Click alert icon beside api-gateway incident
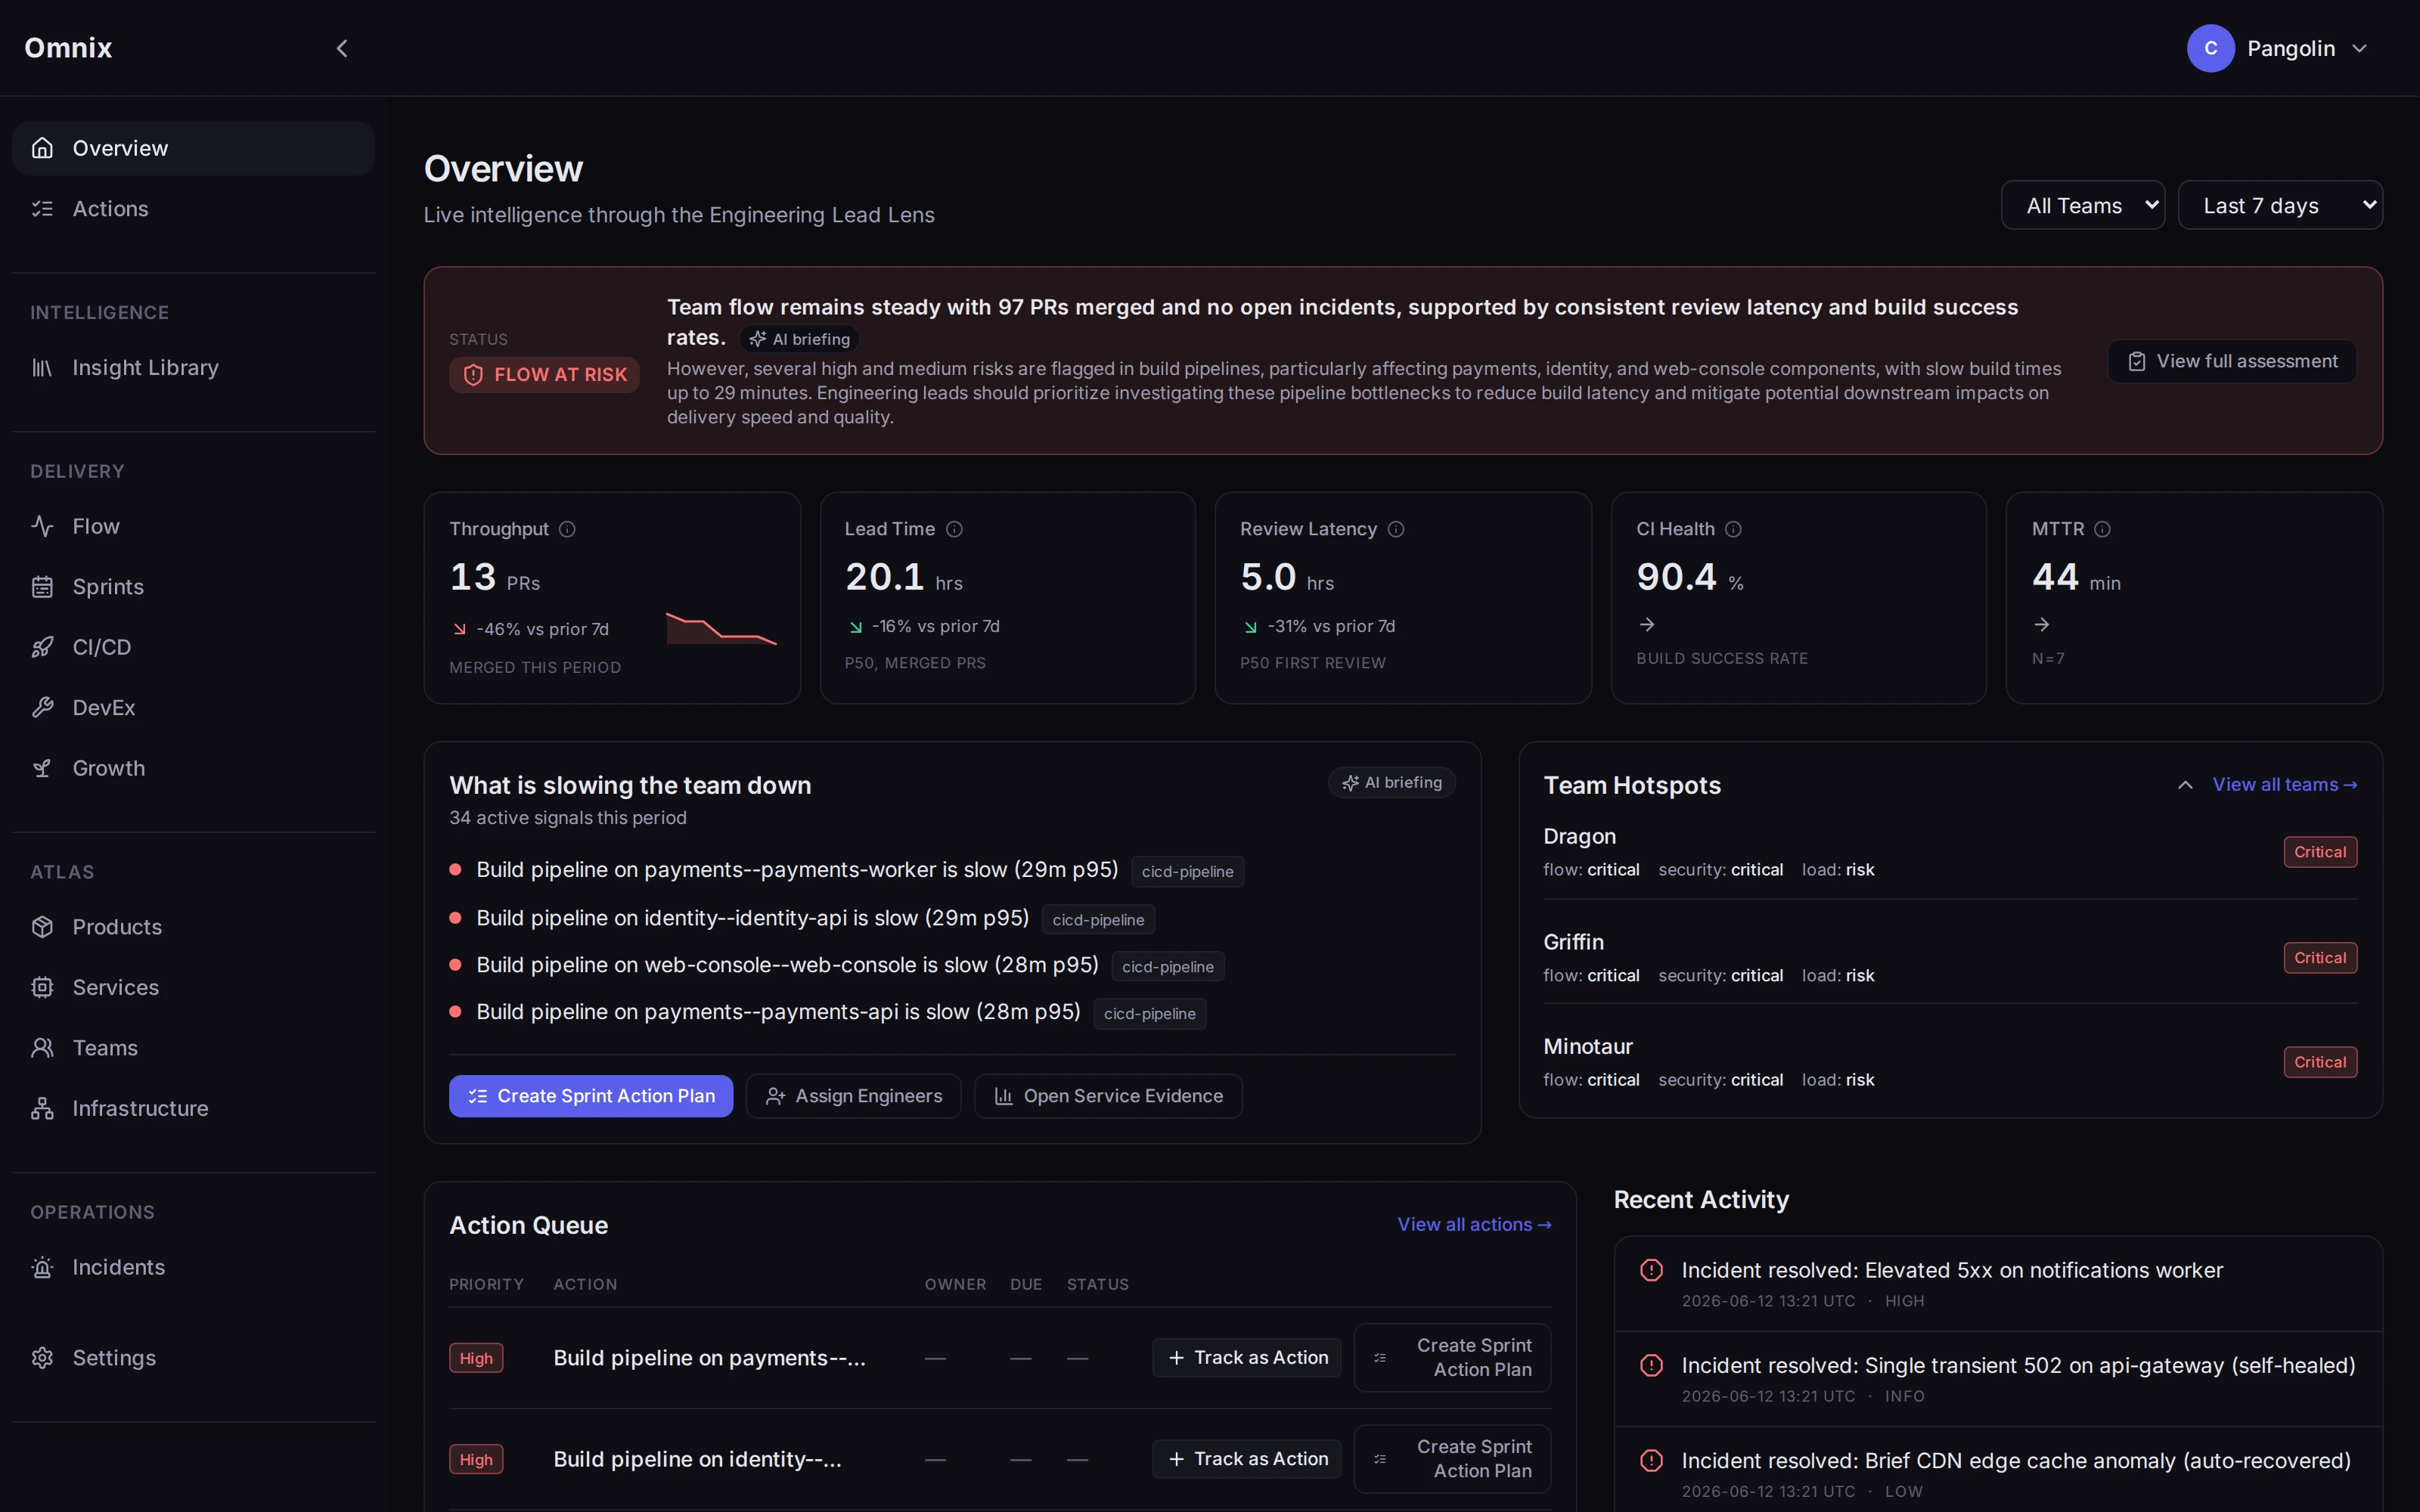Viewport: 2420px width, 1512px height. pyautogui.click(x=1651, y=1365)
